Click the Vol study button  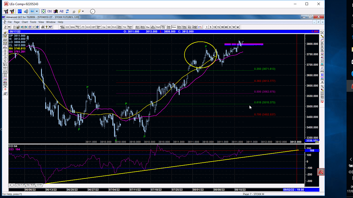coord(125,27)
